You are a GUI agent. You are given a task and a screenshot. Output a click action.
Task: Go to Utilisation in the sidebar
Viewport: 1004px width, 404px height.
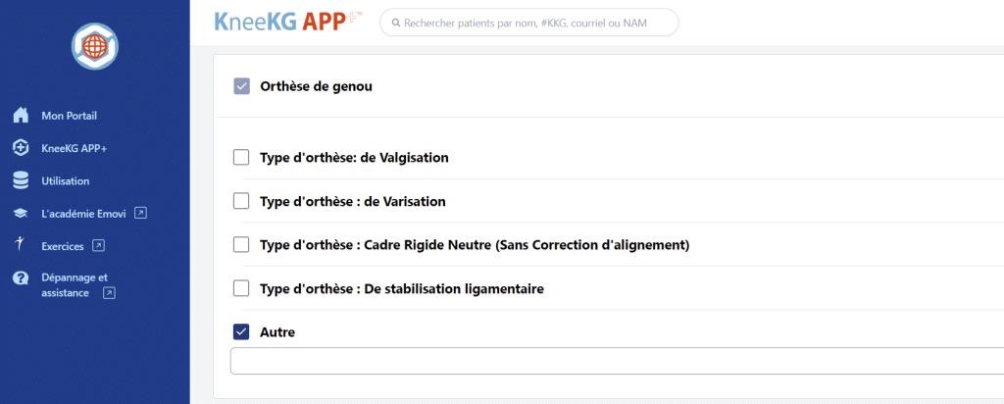[x=65, y=180]
